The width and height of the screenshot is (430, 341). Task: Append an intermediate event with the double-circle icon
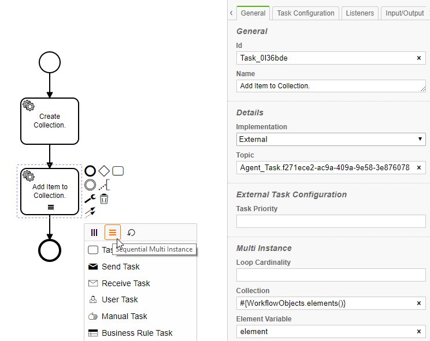click(90, 185)
